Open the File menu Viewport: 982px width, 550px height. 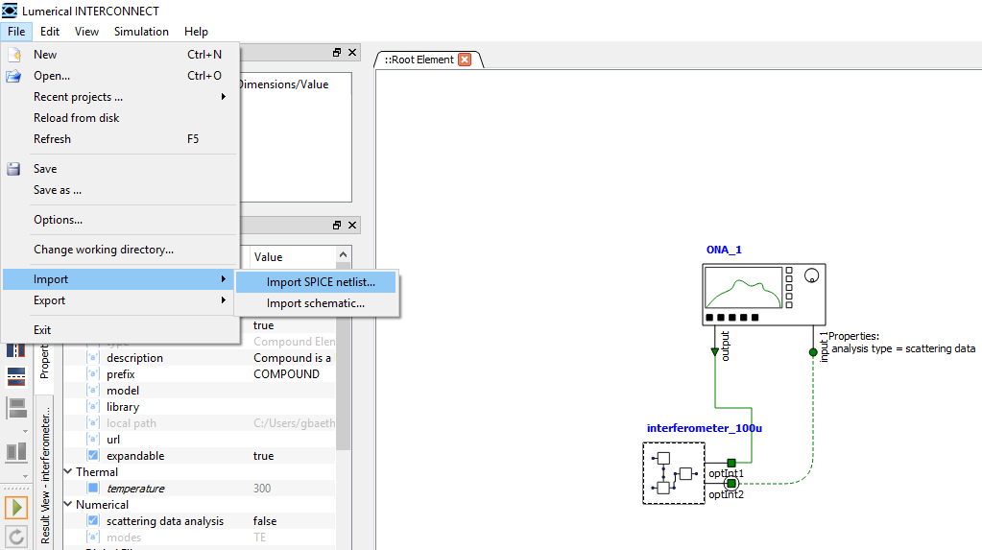pos(16,32)
